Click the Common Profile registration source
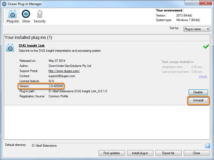This screenshot has width=214, height=160. 58,96
